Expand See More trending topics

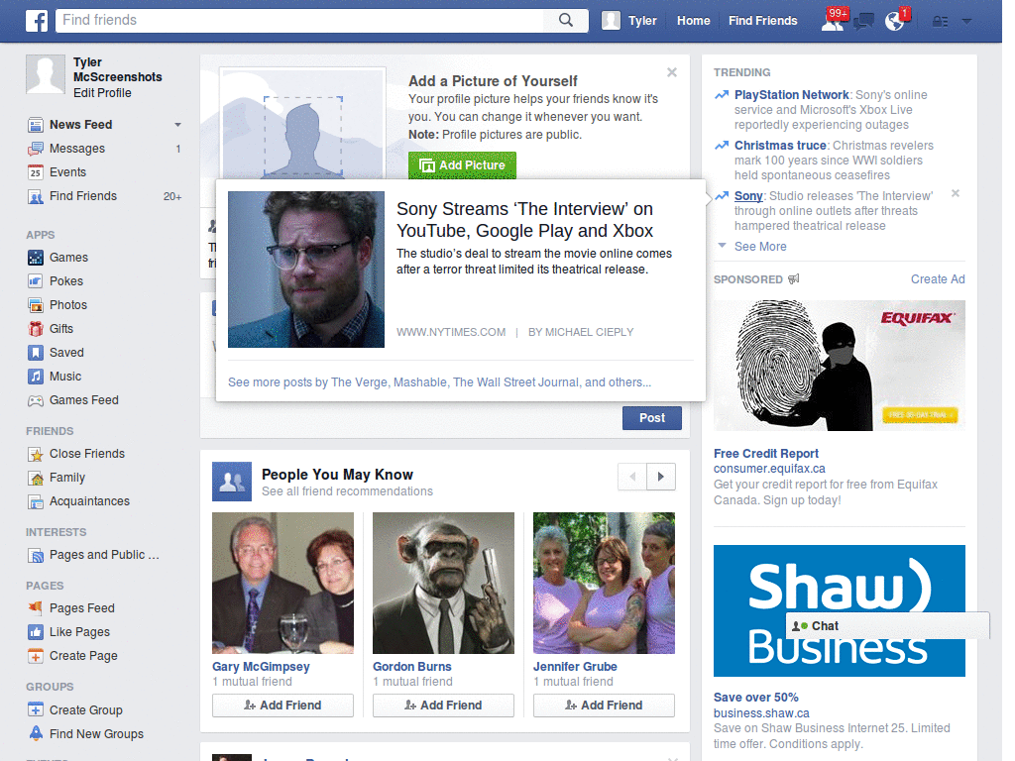point(760,247)
